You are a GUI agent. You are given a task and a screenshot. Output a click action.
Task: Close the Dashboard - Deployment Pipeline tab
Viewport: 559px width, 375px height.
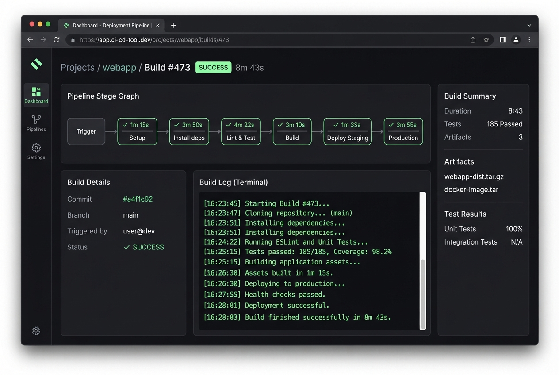click(158, 25)
